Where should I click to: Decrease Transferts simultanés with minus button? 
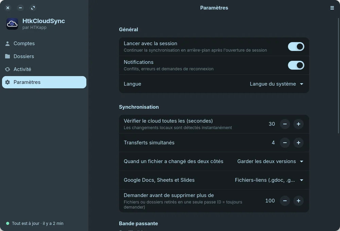tap(285, 143)
